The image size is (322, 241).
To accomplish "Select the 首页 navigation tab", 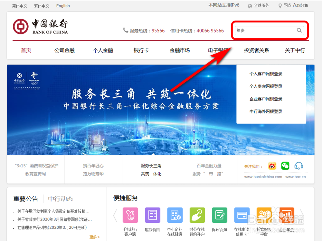I will pos(26,50).
